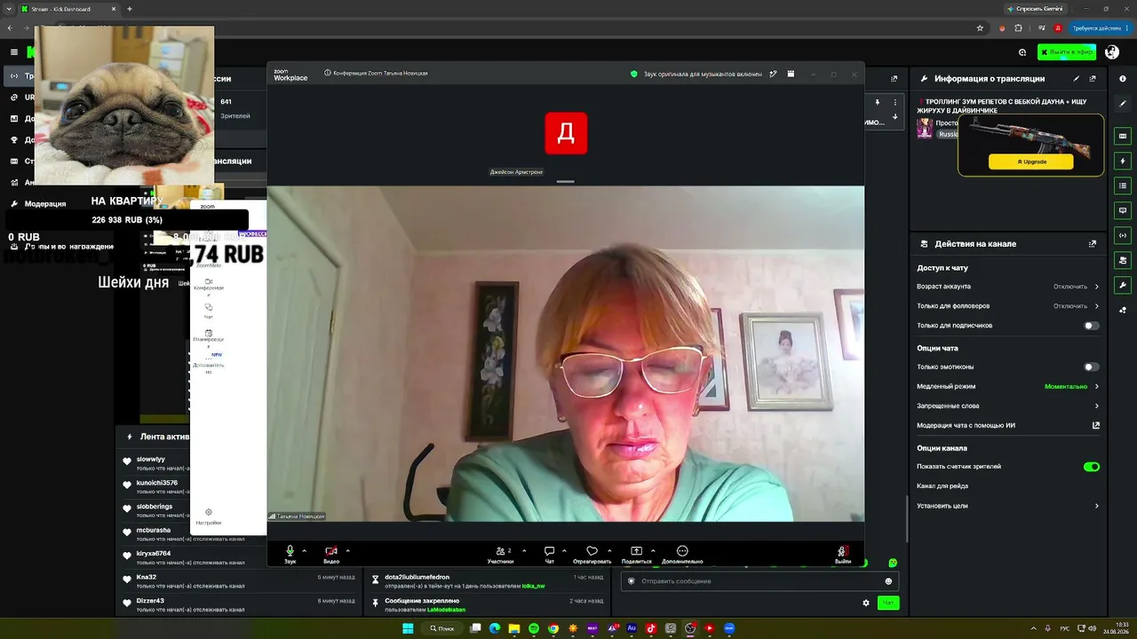Select Jason Armstrong participant tile
Viewport: 1137px width, 639px height.
pyautogui.click(x=566, y=133)
